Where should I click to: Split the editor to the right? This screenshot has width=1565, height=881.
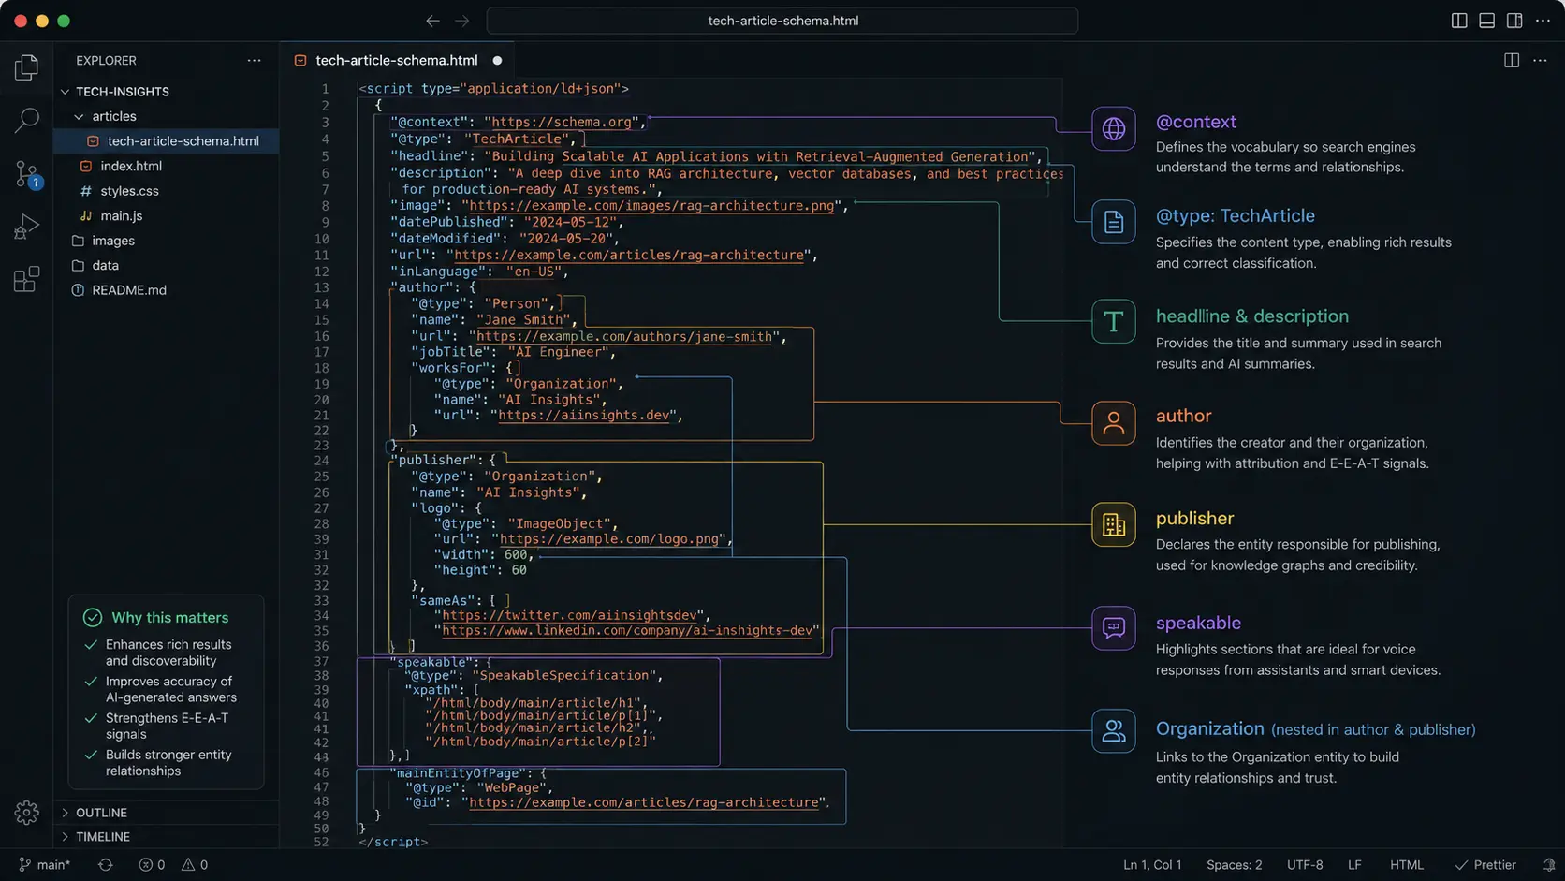point(1512,60)
